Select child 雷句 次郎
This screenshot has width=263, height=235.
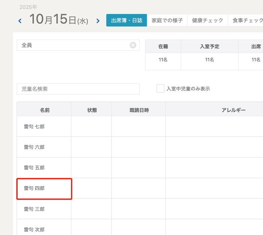point(34,229)
